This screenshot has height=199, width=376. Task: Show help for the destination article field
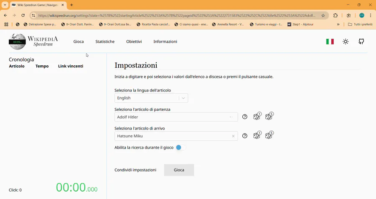244,136
